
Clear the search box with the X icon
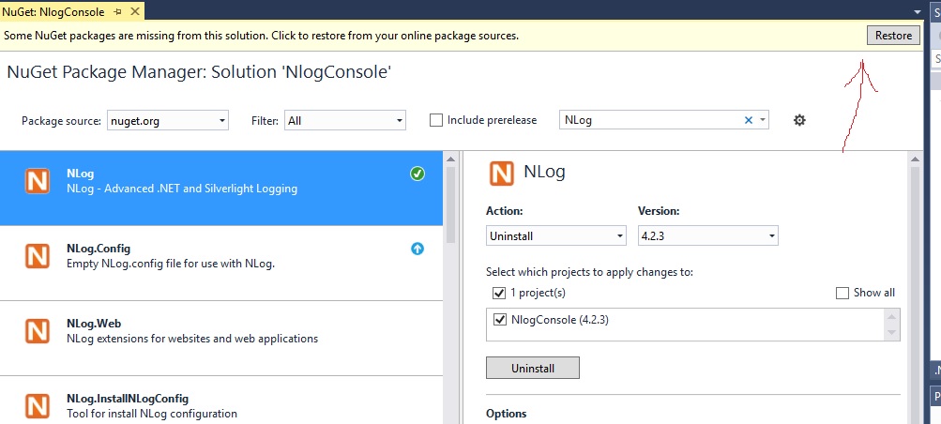[749, 120]
